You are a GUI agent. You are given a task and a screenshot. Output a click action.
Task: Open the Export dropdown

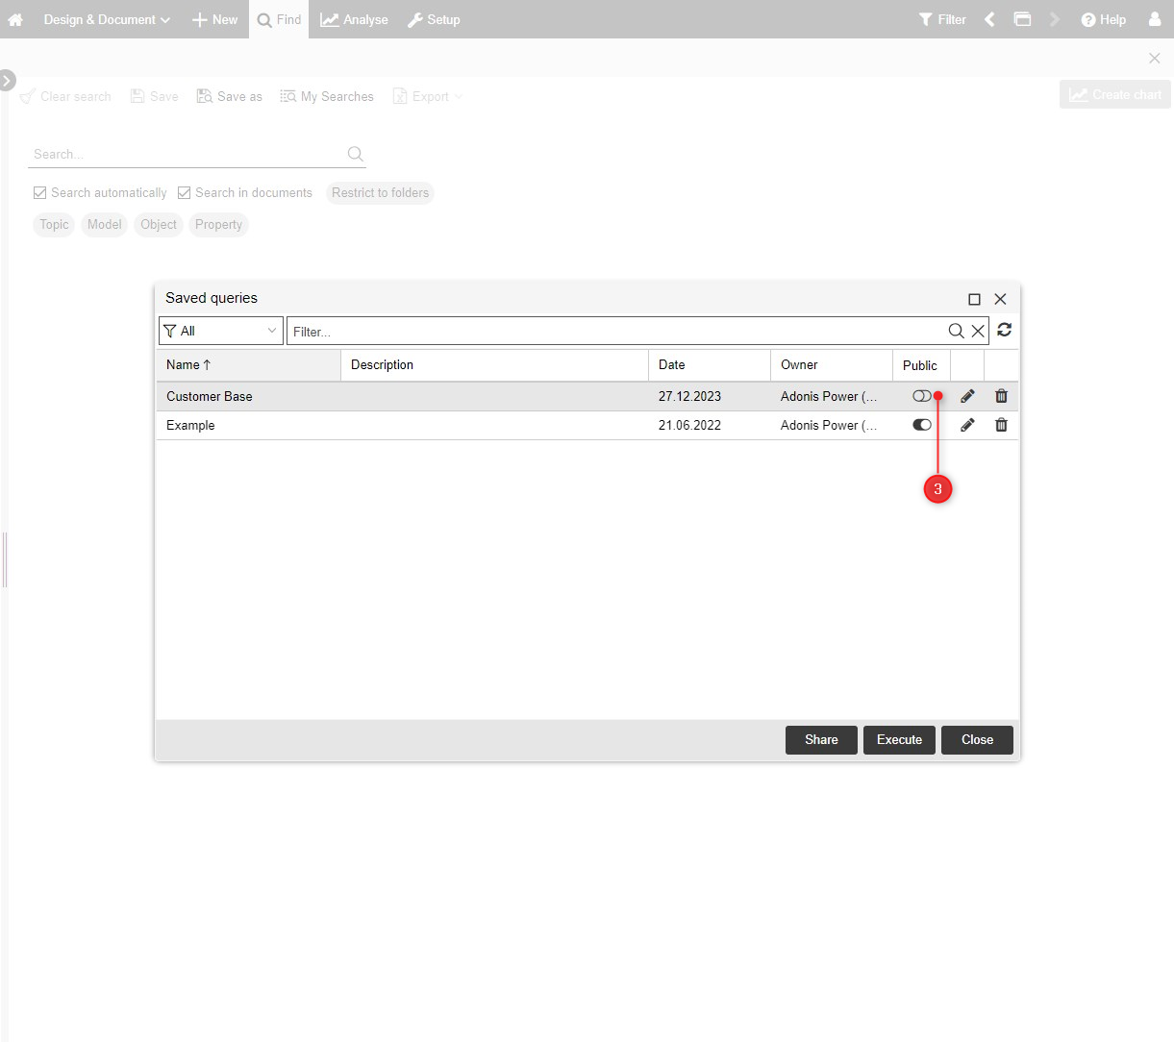pyautogui.click(x=428, y=96)
